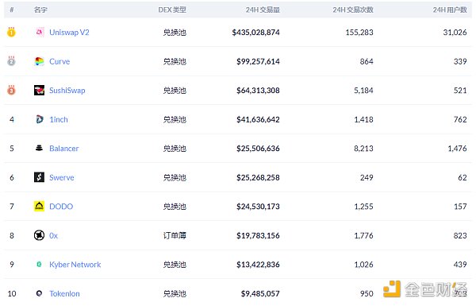Click the bronze rank 3 medal
Image resolution: width=476 pixels, height=306 pixels.
click(x=11, y=90)
